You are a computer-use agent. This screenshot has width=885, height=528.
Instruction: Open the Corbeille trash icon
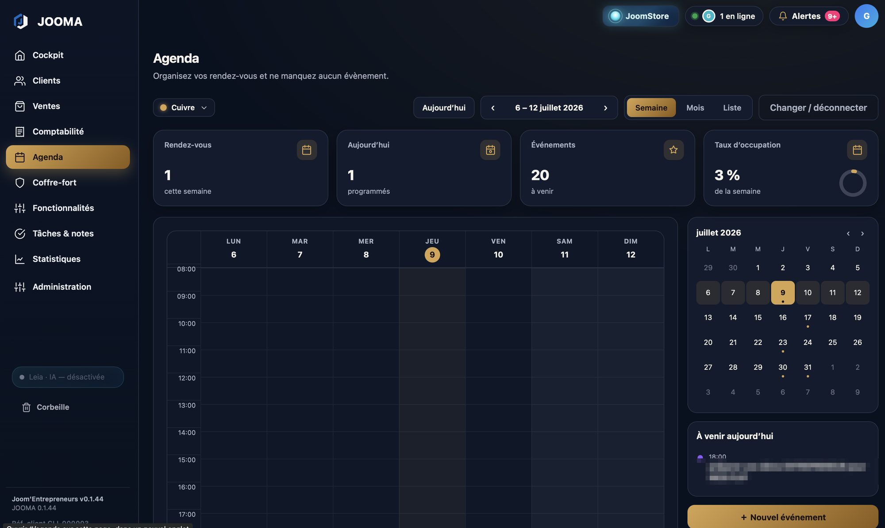(27, 407)
